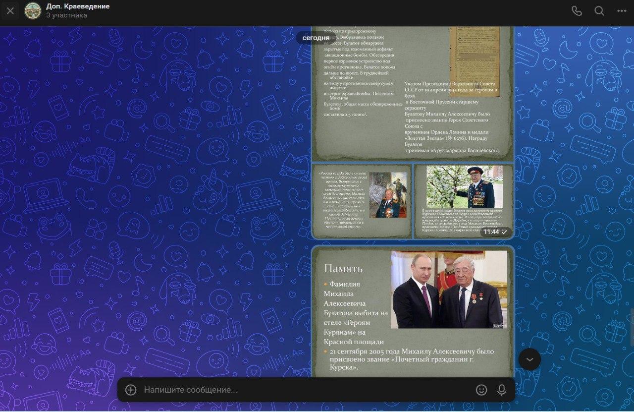Open the Память slide image
Image resolution: width=634 pixels, height=412 pixels.
point(413,312)
